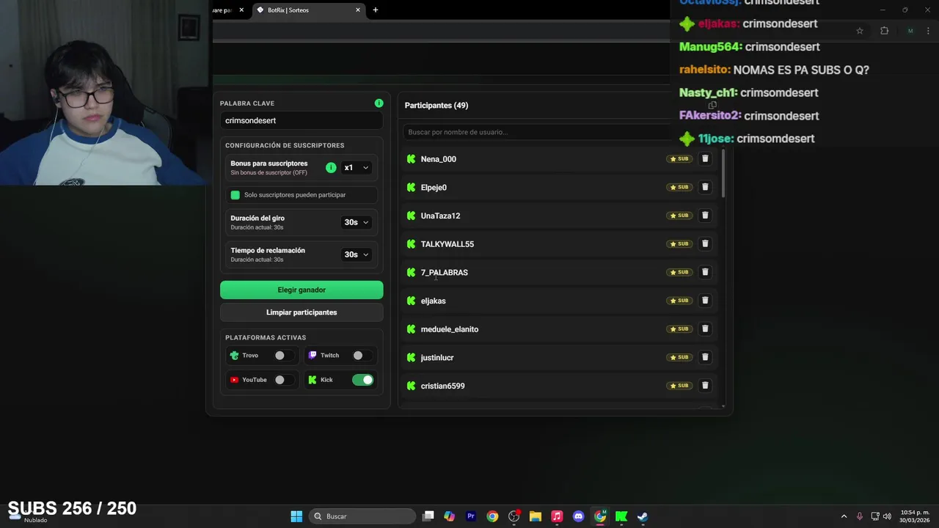Open Windows Start menu
Image resolution: width=939 pixels, height=528 pixels.
[296, 516]
